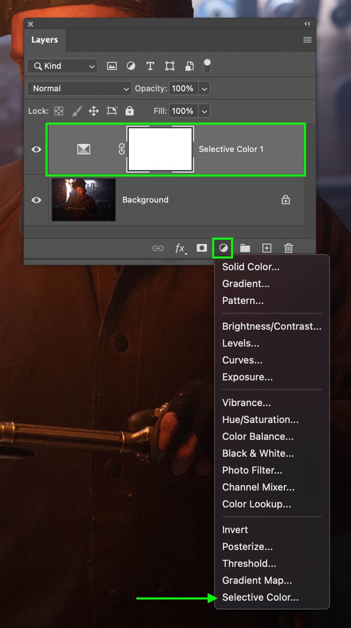Open the Kind filter dropdown

point(62,66)
